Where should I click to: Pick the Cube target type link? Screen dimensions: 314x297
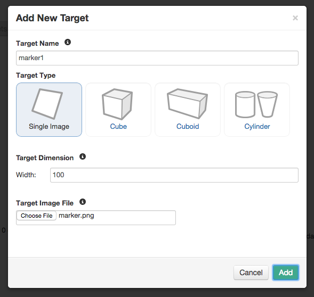pos(118,126)
